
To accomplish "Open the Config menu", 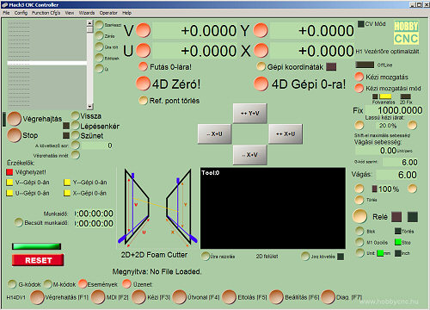I will coord(21,13).
